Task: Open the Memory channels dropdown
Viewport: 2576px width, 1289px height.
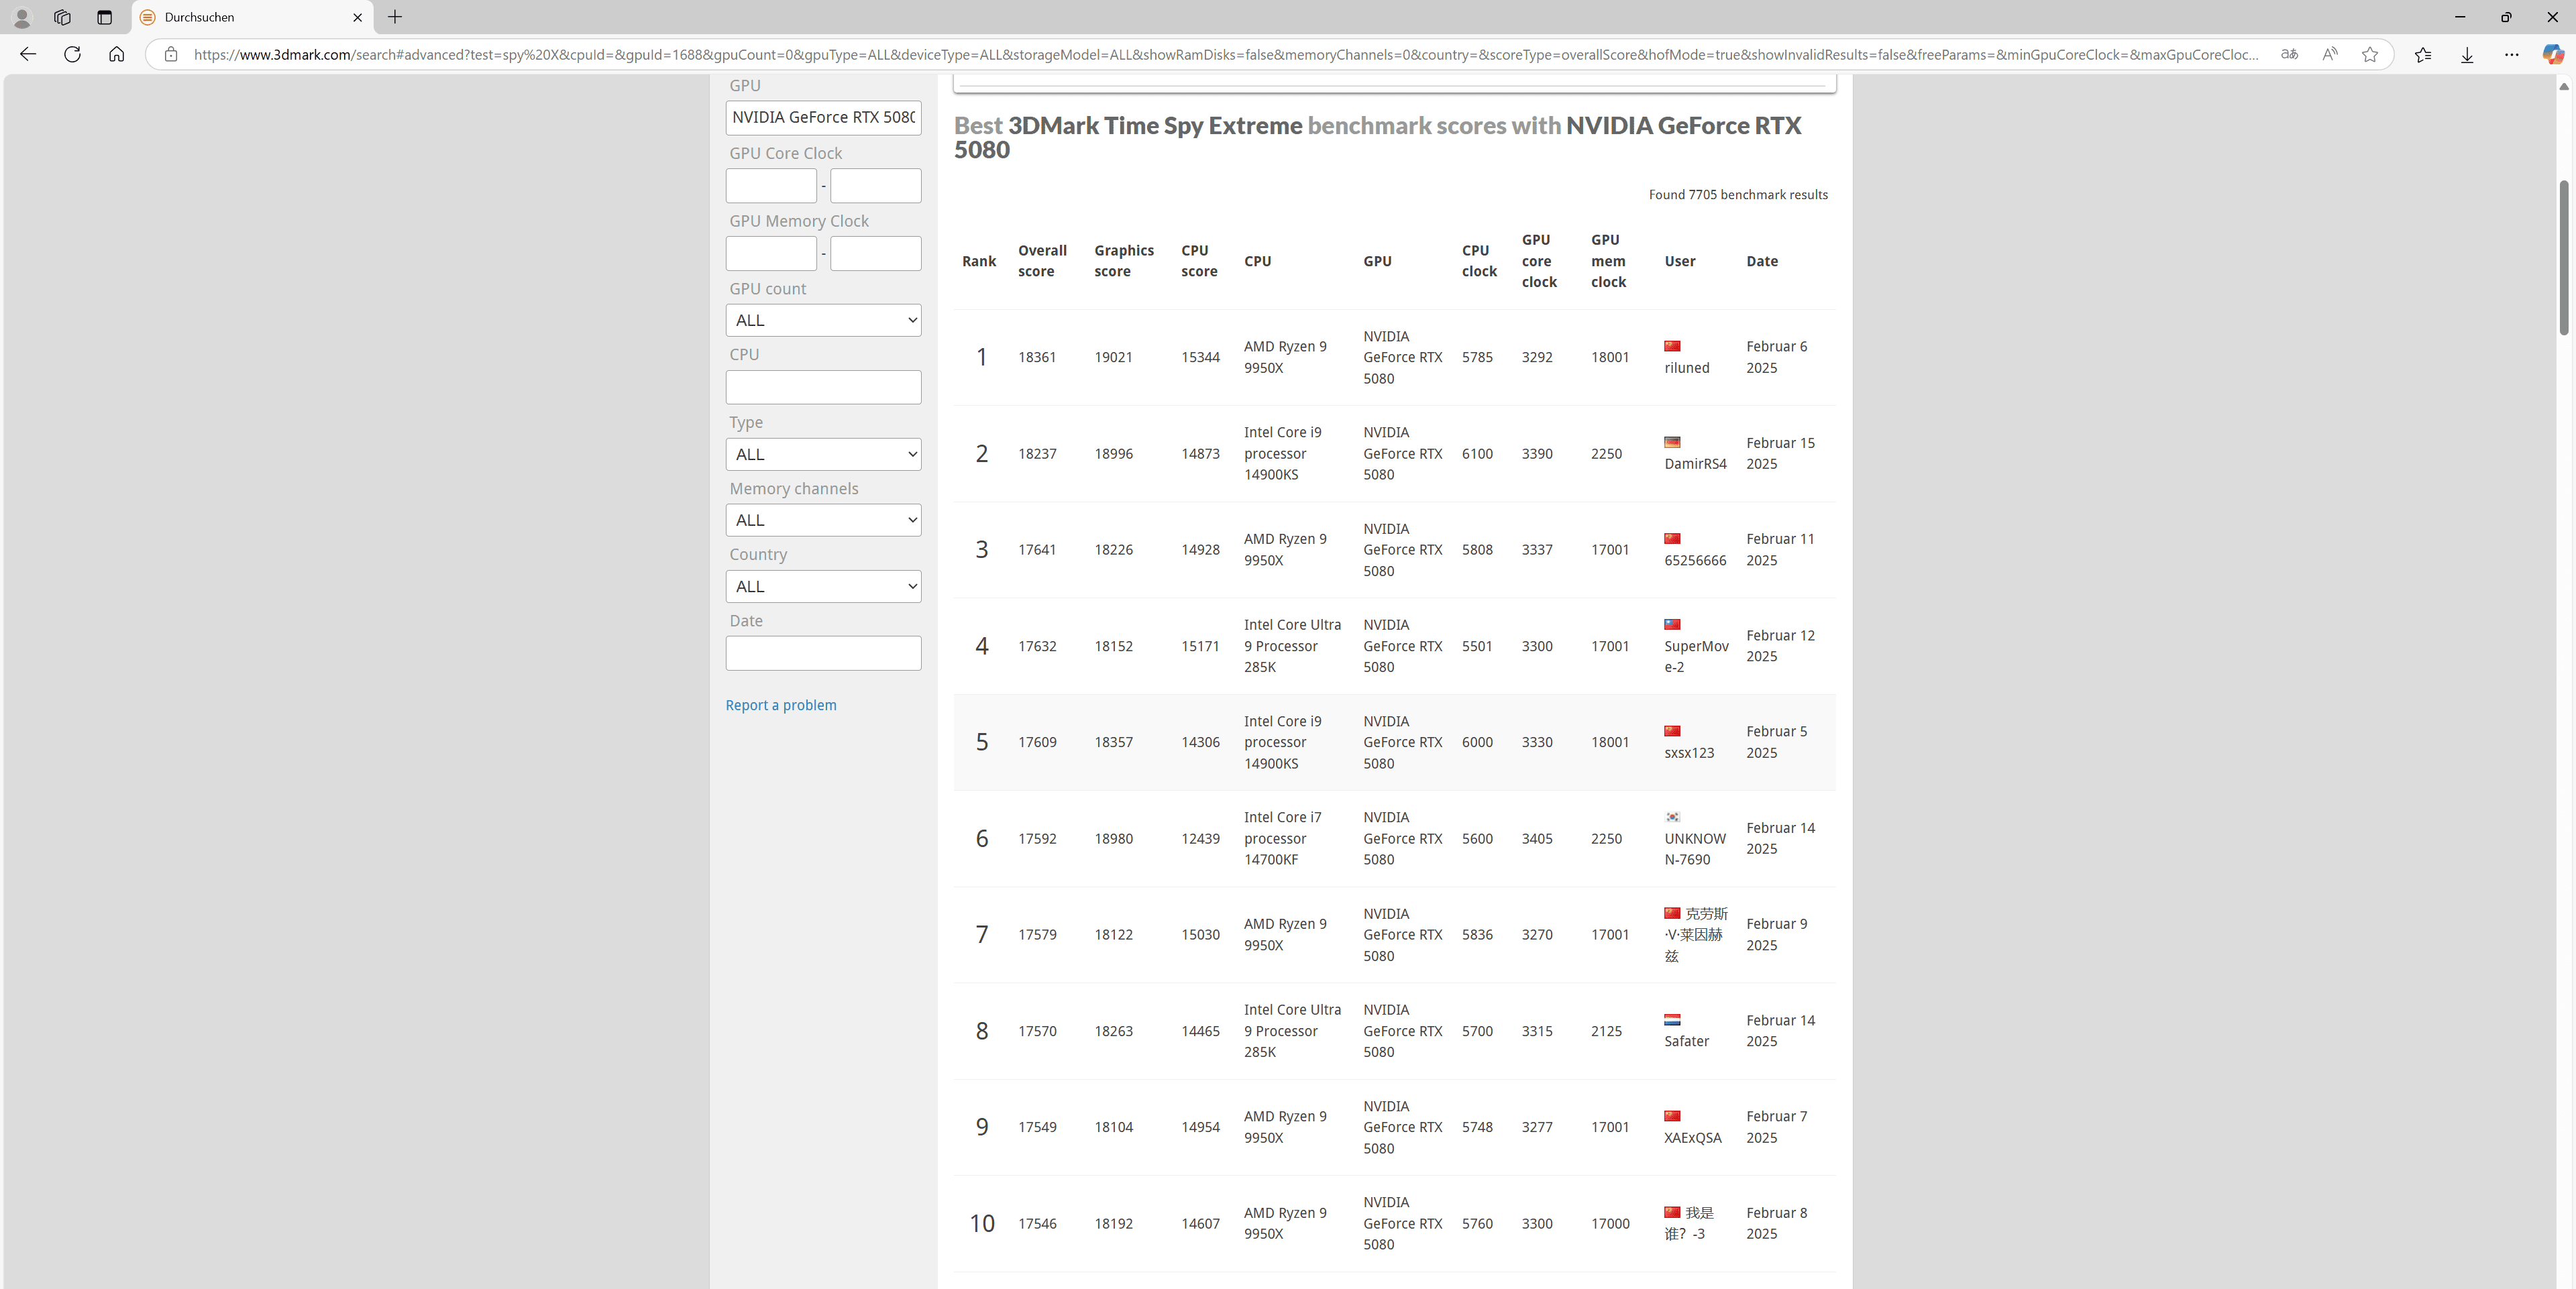Action: click(823, 520)
